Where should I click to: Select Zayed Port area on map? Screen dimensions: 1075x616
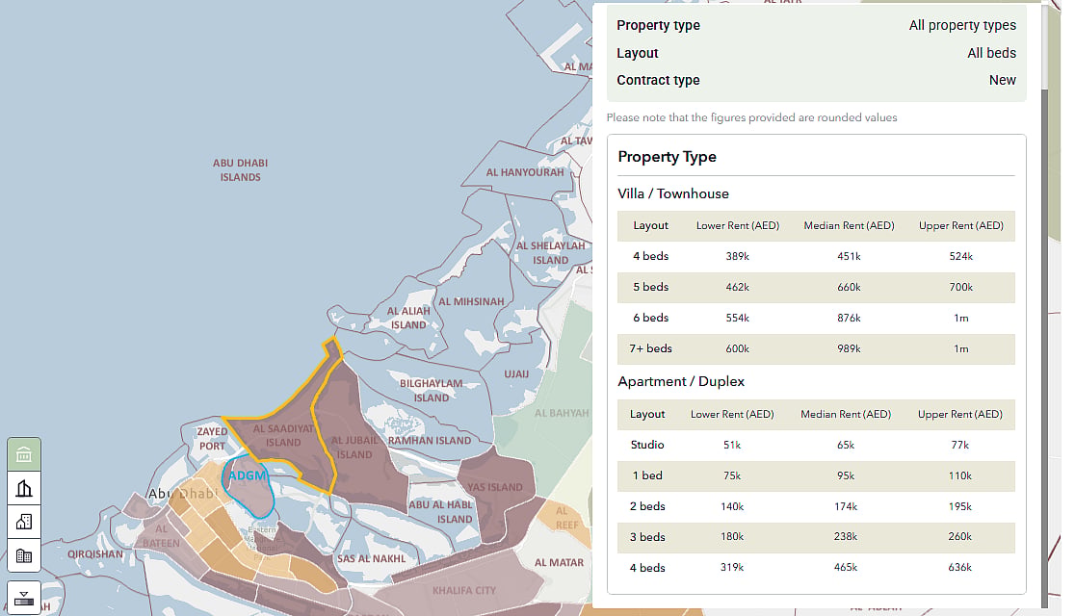(x=212, y=439)
